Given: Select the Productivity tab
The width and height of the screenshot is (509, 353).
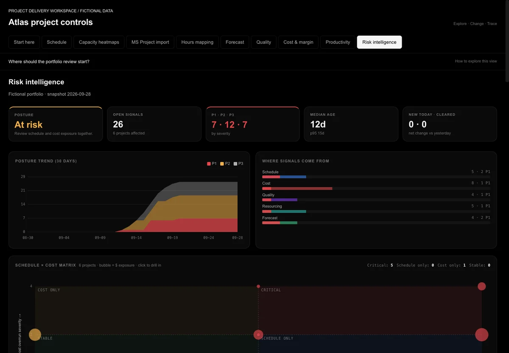Looking at the screenshot, I should click(x=338, y=42).
